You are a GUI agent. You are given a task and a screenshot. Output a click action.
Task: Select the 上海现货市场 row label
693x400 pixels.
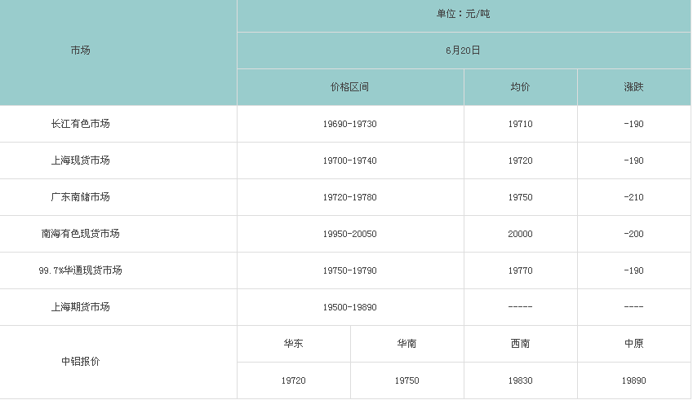80,160
